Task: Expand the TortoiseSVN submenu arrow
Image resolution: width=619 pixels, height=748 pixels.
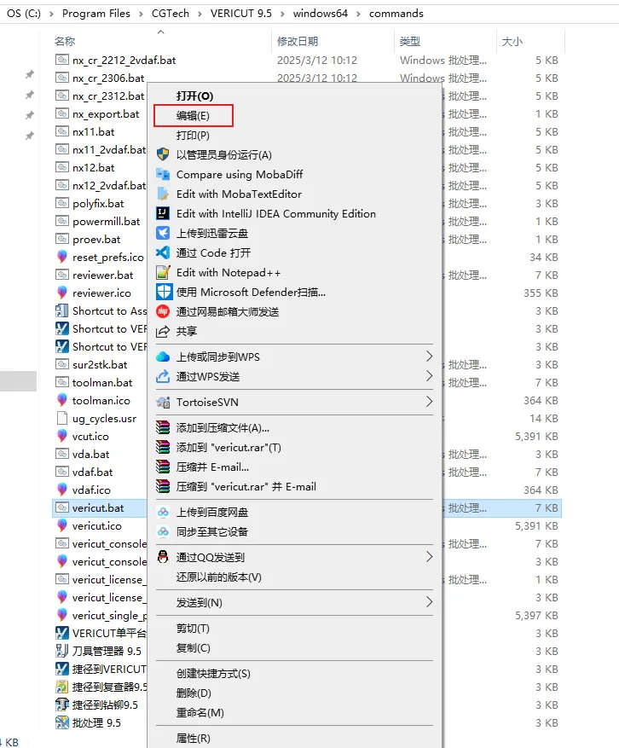Action: coord(429,402)
